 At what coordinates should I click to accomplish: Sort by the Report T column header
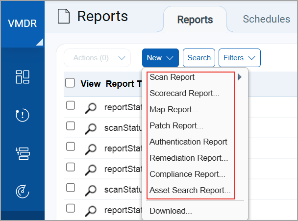[x=124, y=84]
